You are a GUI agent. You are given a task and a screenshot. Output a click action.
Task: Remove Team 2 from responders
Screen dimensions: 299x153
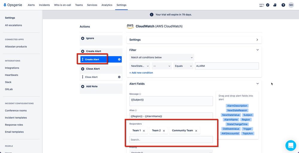164,131
